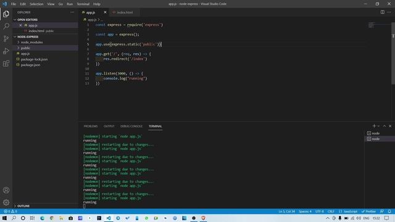395x222 pixels.
Task: Create a new terminal with plus icon
Action: 374,126
